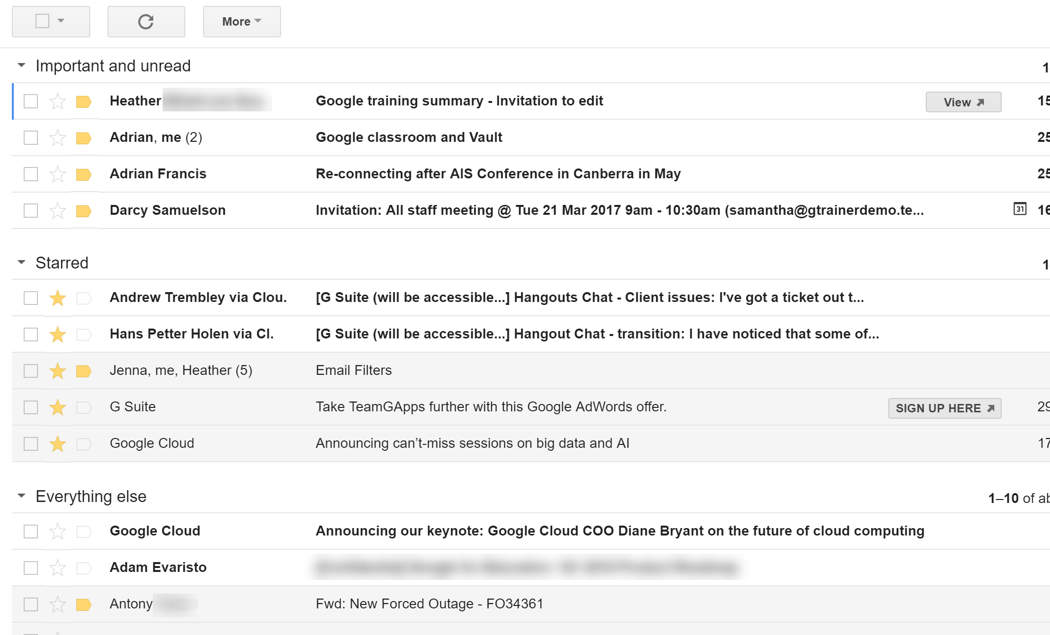The image size is (1050, 635).
Task: Select the Adrian Francis email checkbox
Action: click(x=31, y=174)
